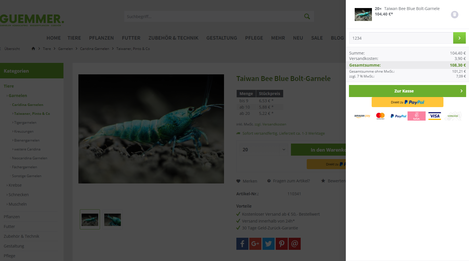Click the PayPal logo in payment methods

click(x=398, y=116)
